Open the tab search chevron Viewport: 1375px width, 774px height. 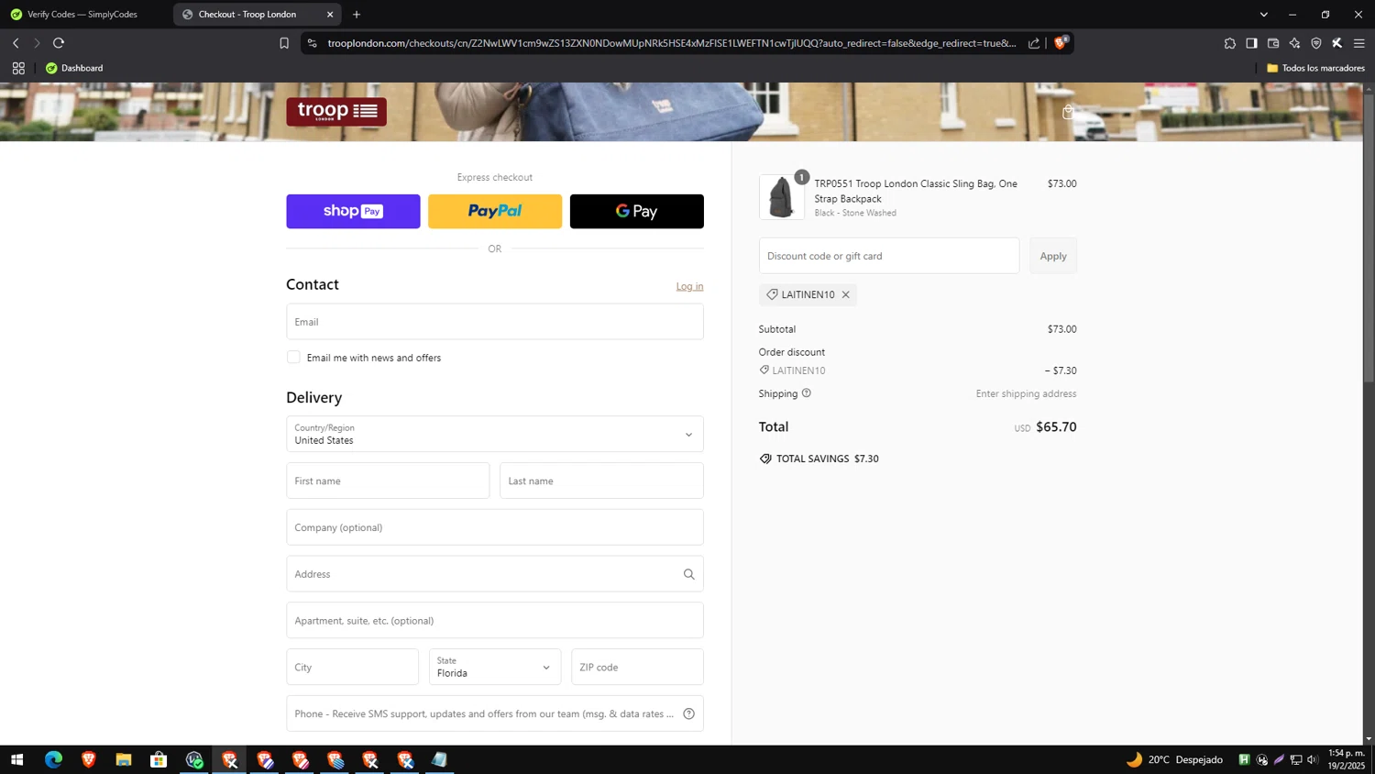tap(1263, 15)
